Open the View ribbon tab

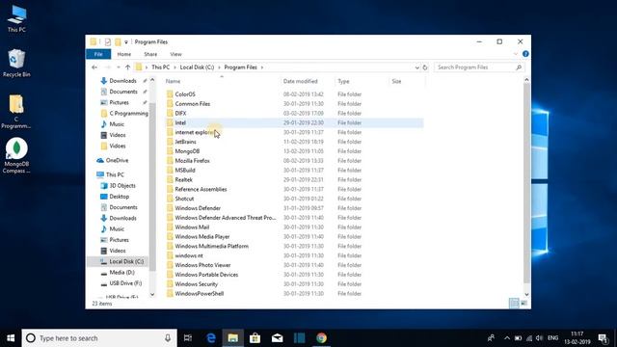(175, 54)
